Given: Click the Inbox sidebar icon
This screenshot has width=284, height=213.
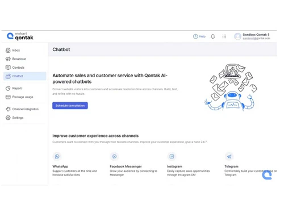Looking at the screenshot, I should pyautogui.click(x=8, y=50).
